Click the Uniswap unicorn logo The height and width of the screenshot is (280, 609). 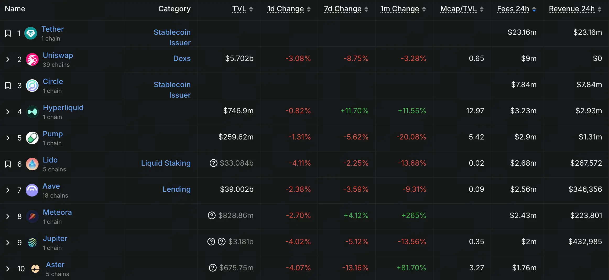(x=32, y=59)
